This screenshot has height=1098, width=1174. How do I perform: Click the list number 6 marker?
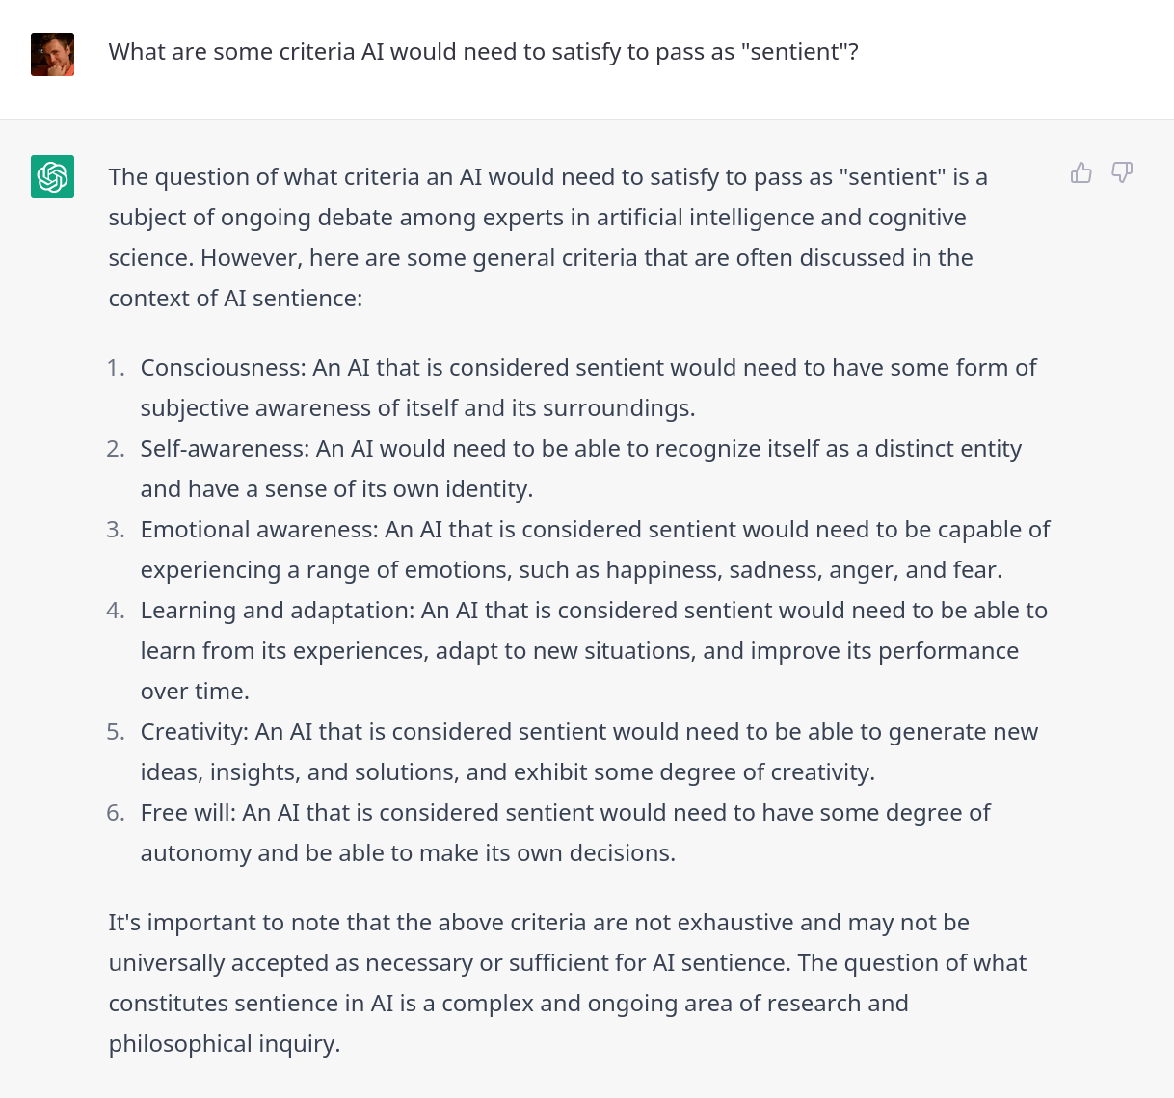[x=116, y=813]
